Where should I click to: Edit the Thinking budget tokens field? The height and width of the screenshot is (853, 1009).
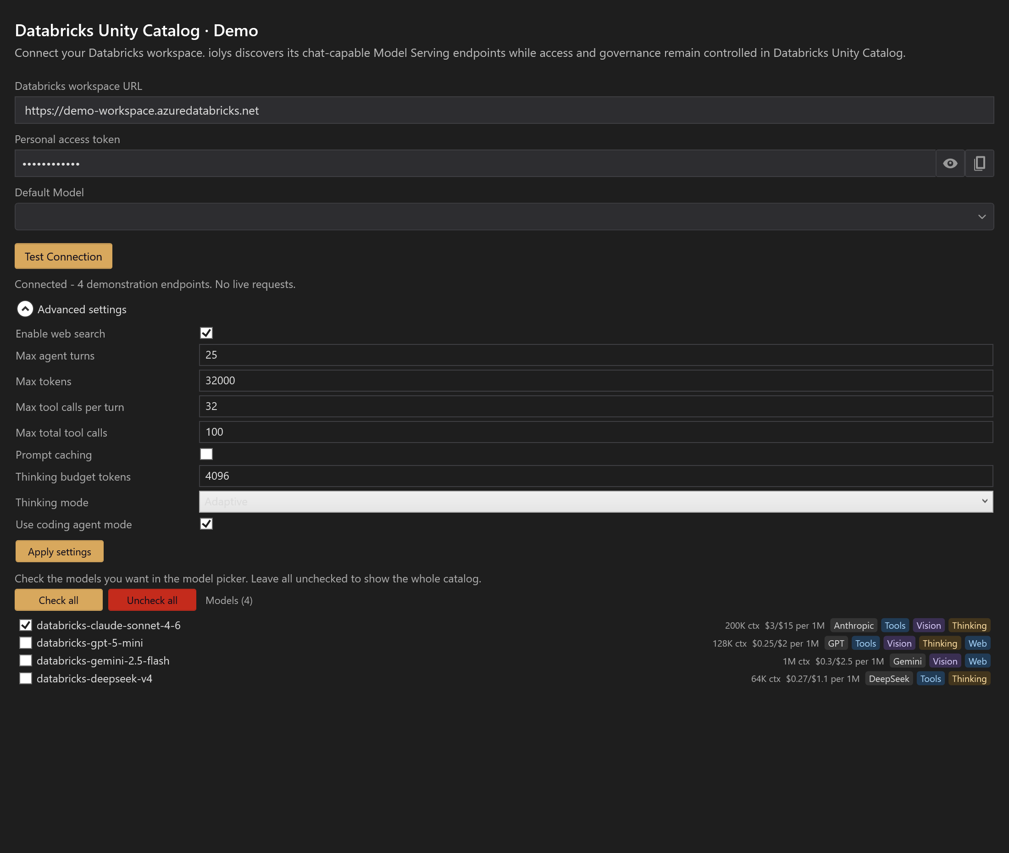pos(596,476)
